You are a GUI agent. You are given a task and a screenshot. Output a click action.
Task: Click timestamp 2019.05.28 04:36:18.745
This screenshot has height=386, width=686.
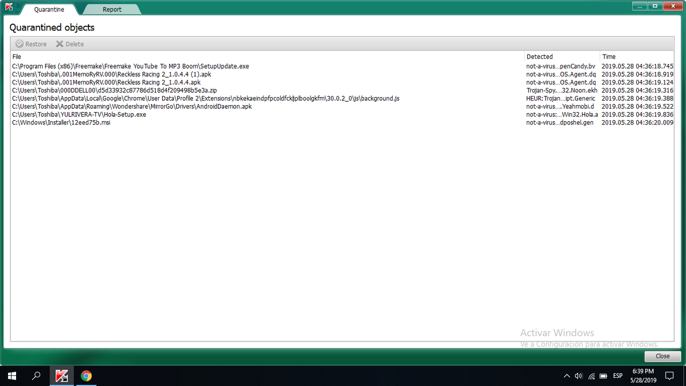point(637,66)
